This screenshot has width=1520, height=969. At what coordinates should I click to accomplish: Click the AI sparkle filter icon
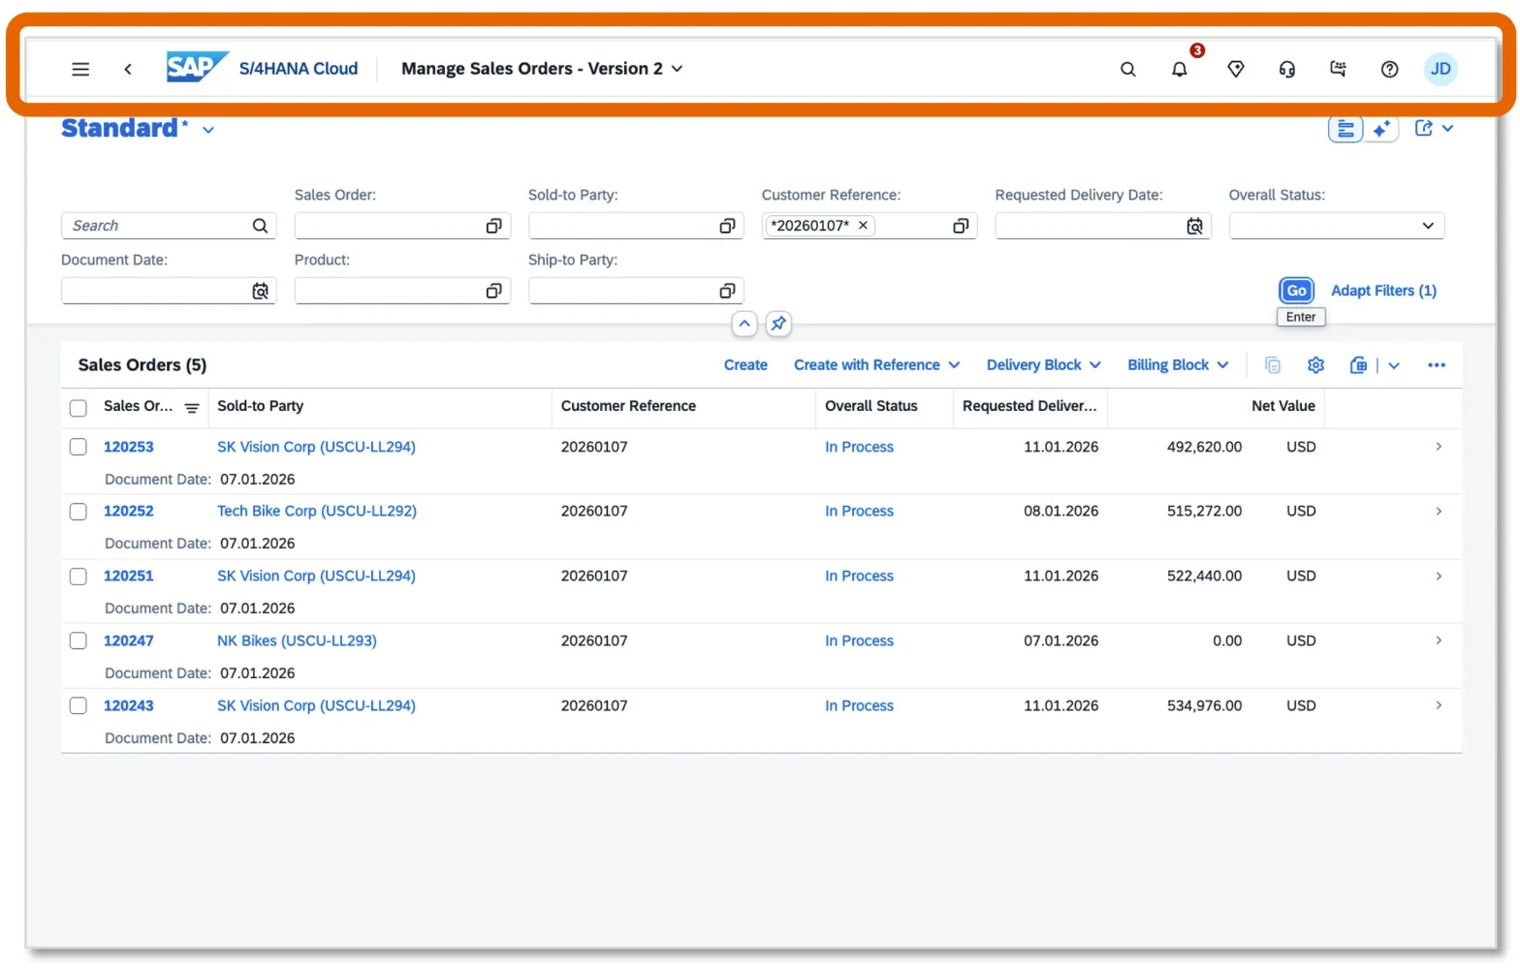click(1381, 129)
